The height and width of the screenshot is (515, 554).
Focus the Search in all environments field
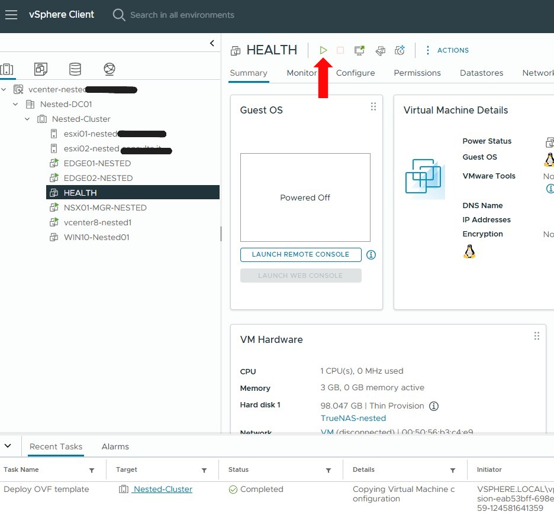pos(182,15)
